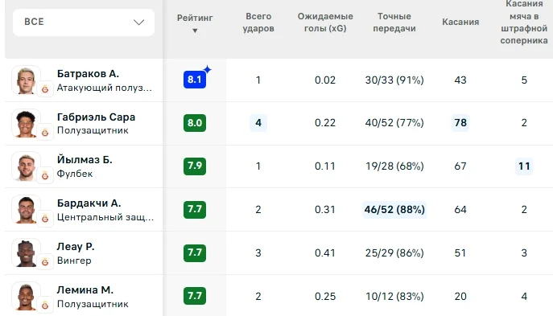Open Батраков А. player photo
Viewport: 553px width, 316px height.
point(26,80)
